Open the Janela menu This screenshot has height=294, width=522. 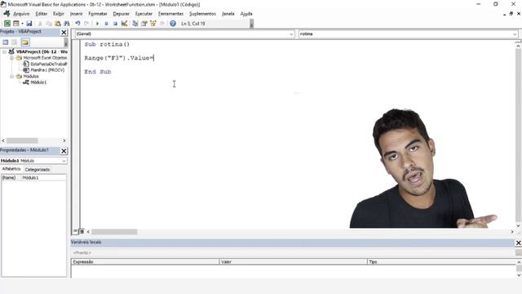point(228,14)
